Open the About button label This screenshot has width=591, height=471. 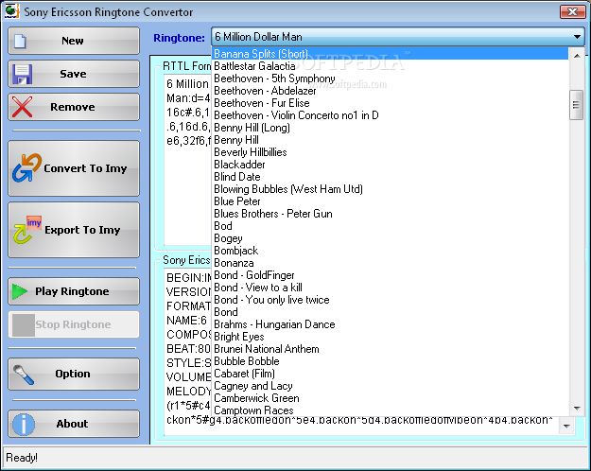[73, 424]
